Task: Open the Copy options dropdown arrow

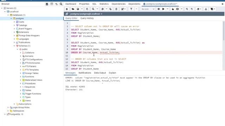Action: pyautogui.click(x=107, y=9)
